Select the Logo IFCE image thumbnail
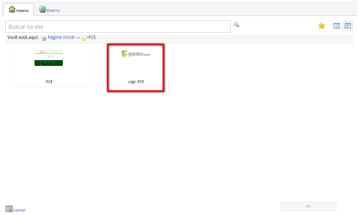Viewport: 359px width, 215px height. point(136,54)
